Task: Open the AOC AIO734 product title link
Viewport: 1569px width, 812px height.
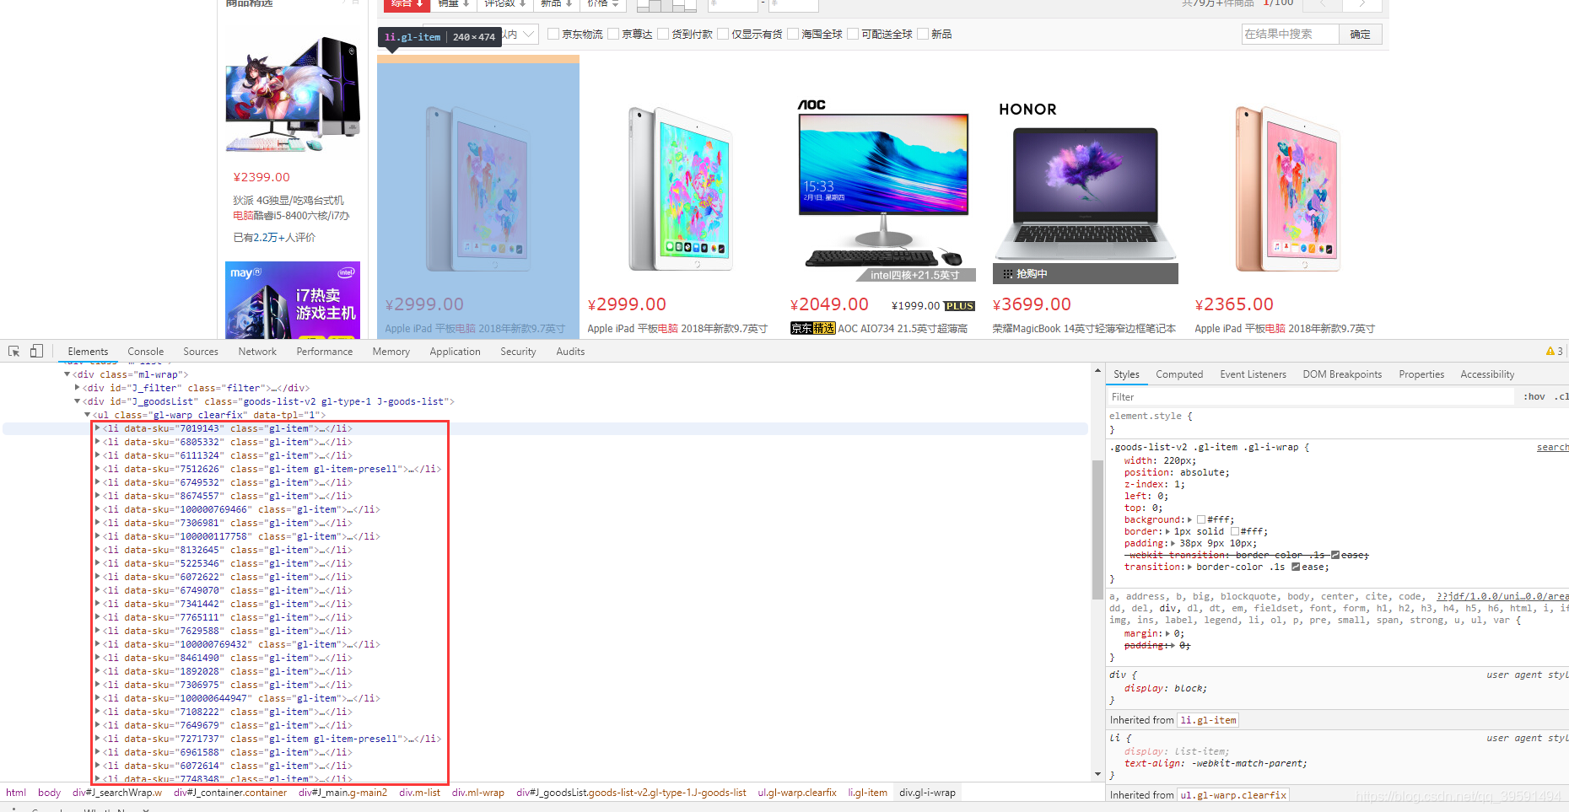Action: click(903, 329)
